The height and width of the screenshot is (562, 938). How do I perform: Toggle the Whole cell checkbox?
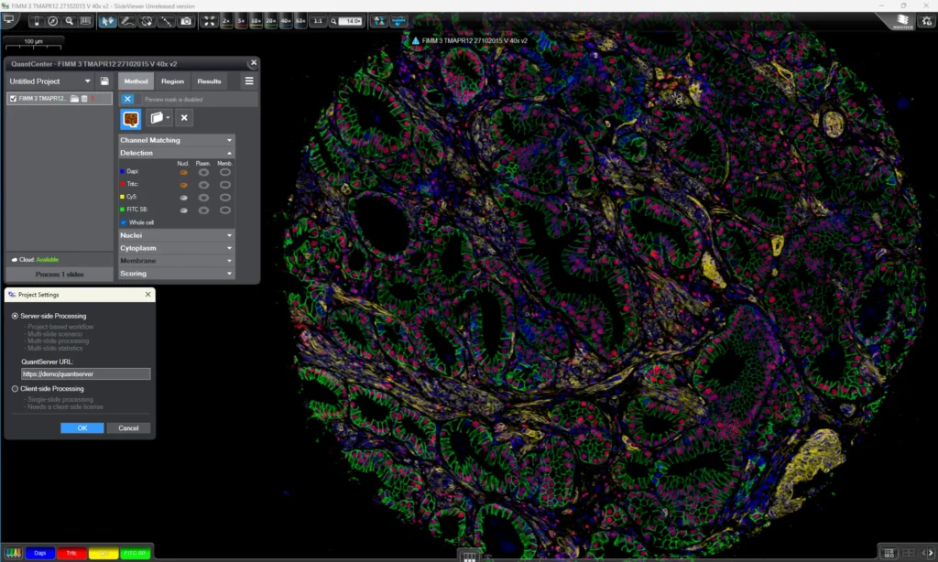click(x=125, y=222)
